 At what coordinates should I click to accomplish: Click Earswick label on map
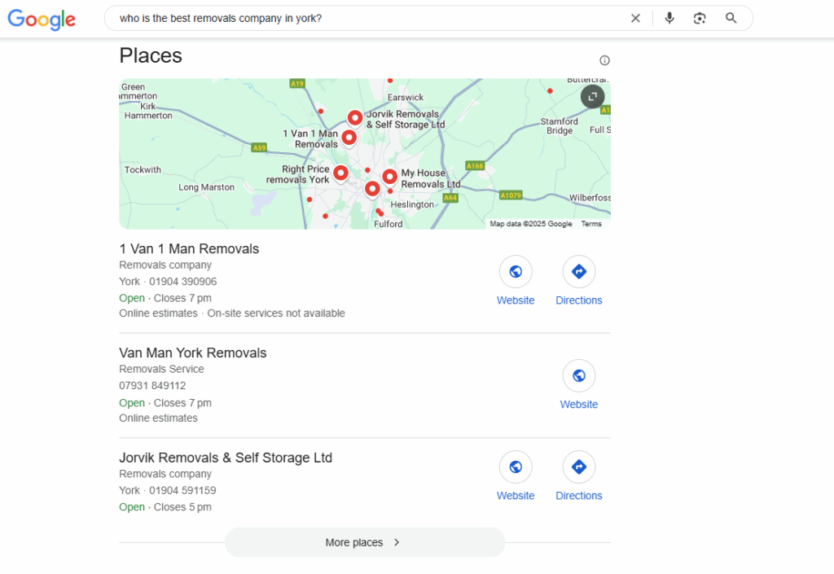tap(406, 98)
